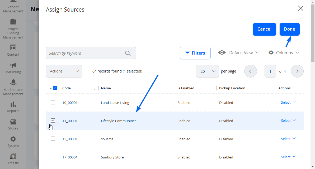Click the code 17_00001 cell
315x169 pixels.
pos(70,157)
